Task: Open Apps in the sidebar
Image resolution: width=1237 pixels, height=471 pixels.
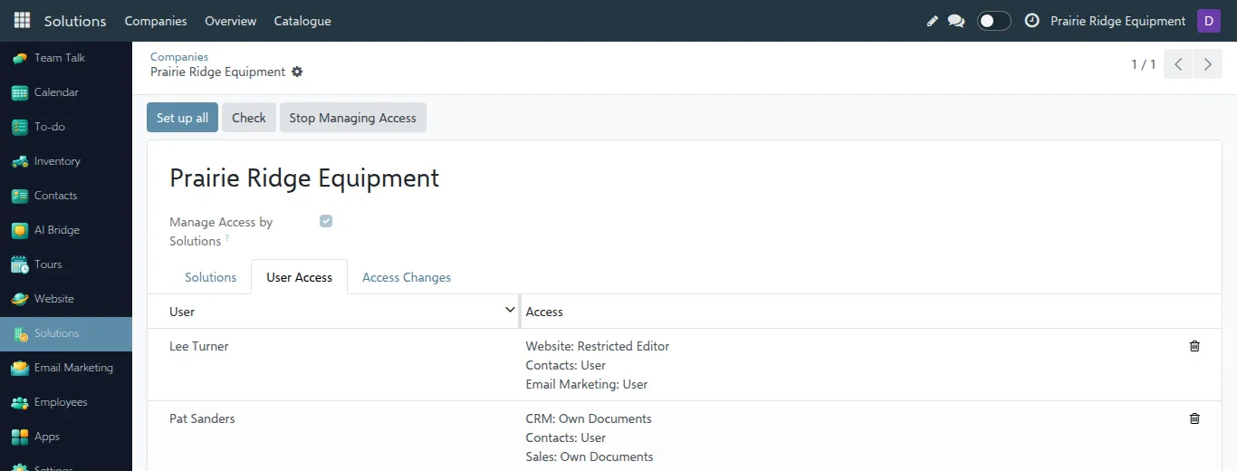Action: click(66, 437)
